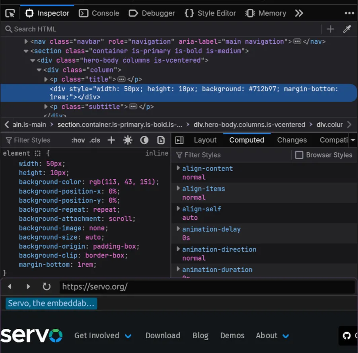358x353 pixels.
Task: Open the Inspector tab
Action: coord(47,13)
